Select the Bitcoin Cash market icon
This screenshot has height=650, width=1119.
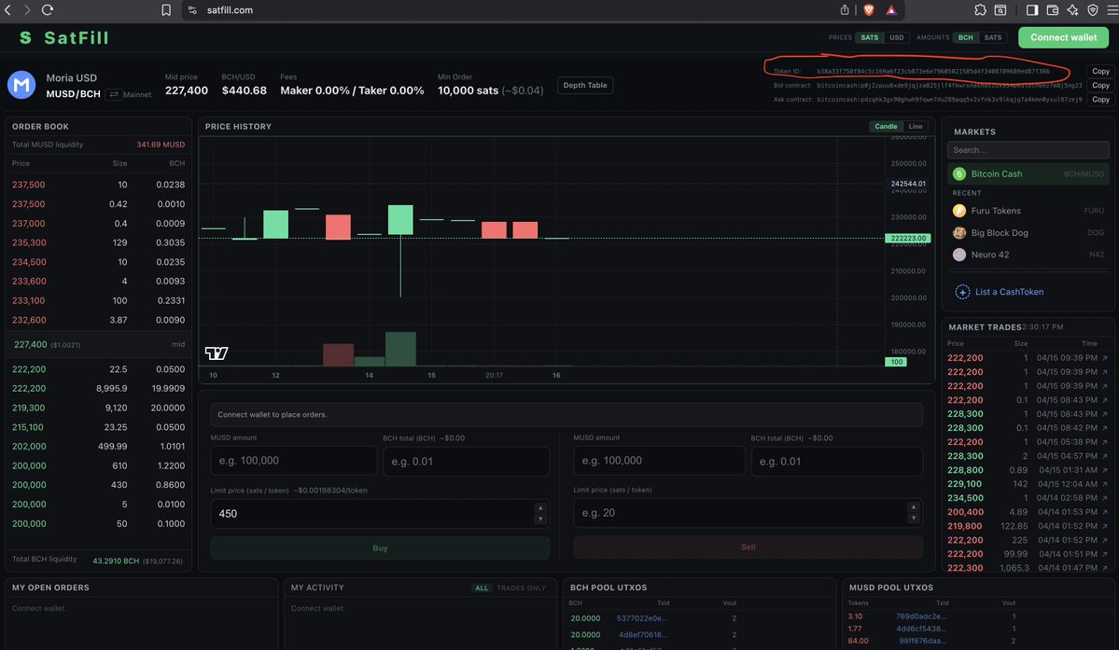958,173
